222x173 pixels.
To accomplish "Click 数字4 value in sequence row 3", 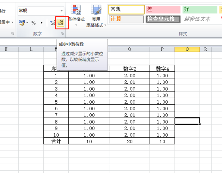I will (x=162, y=89).
